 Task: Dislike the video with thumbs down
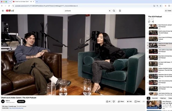(x=114, y=101)
